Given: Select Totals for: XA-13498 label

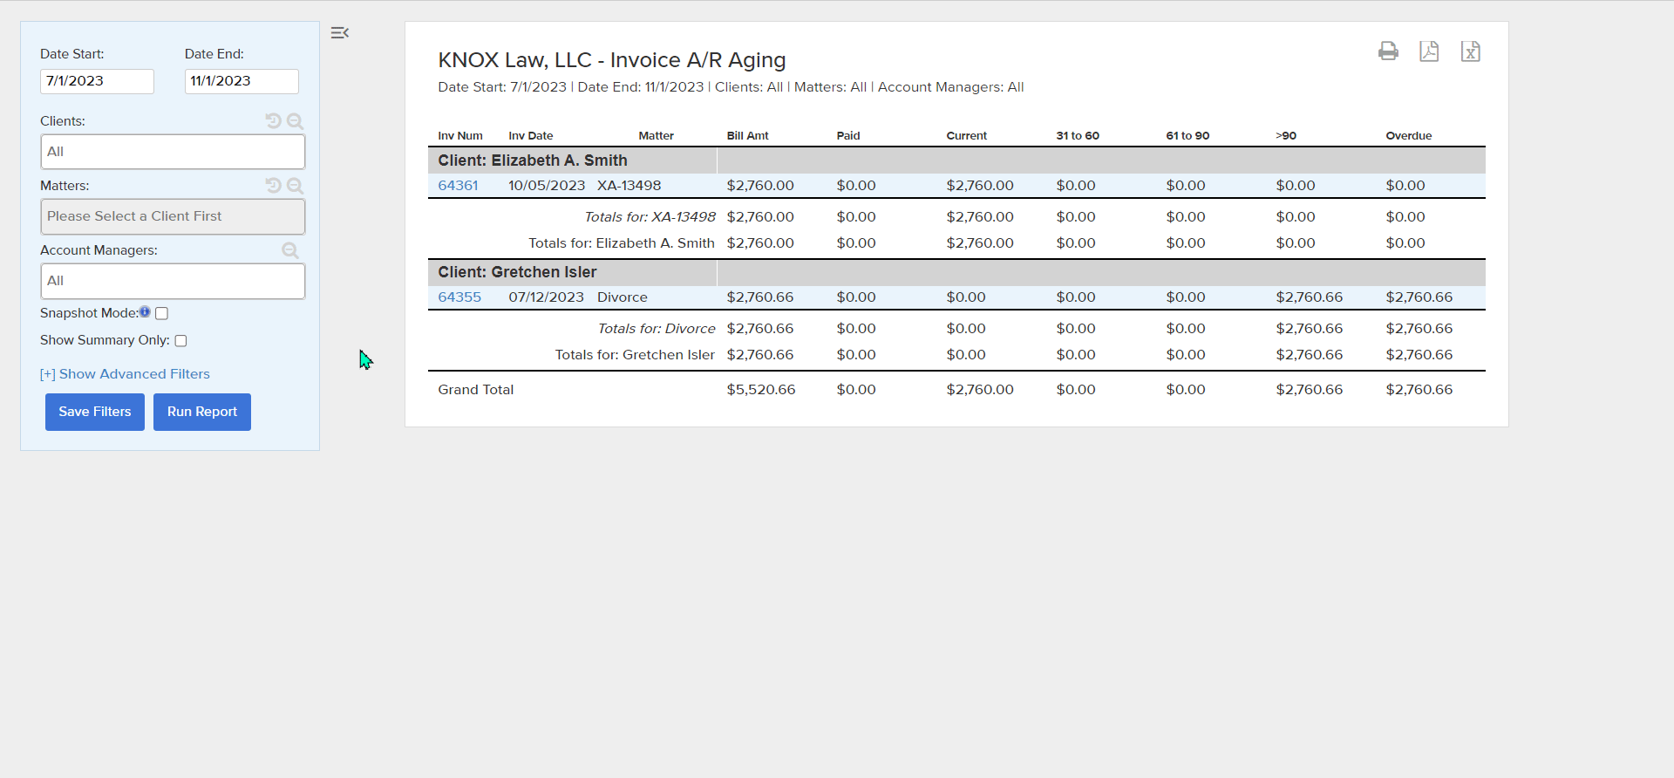Looking at the screenshot, I should (x=650, y=217).
